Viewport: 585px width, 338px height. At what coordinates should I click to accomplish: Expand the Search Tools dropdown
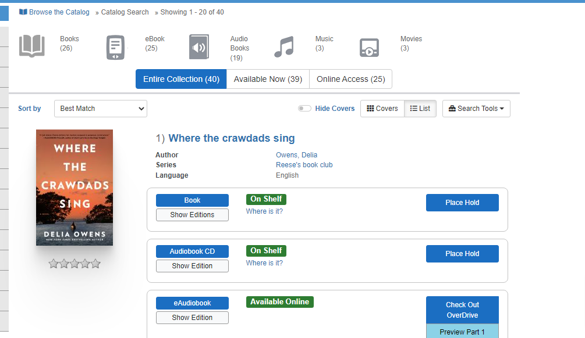coord(476,109)
